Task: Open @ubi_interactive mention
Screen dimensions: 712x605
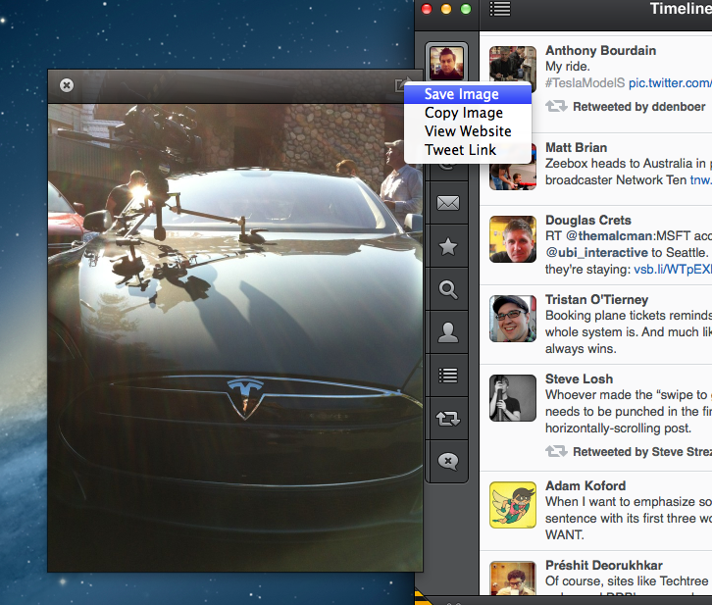Action: point(596,253)
